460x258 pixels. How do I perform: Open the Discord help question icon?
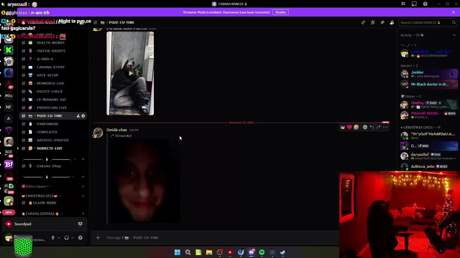tap(425, 4)
